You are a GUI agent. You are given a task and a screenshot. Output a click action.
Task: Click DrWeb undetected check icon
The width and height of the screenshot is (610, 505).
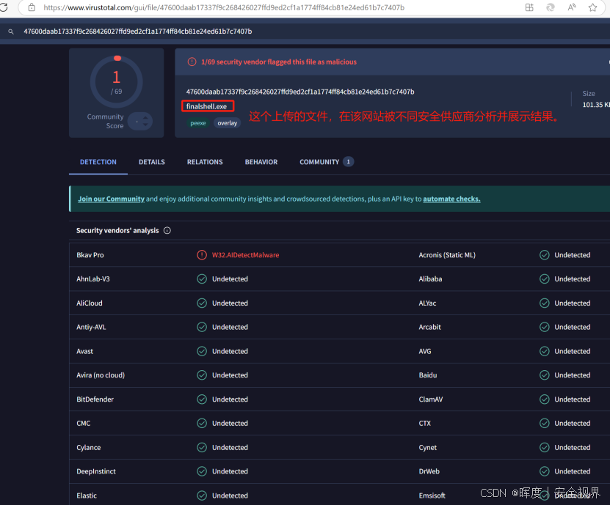click(545, 471)
